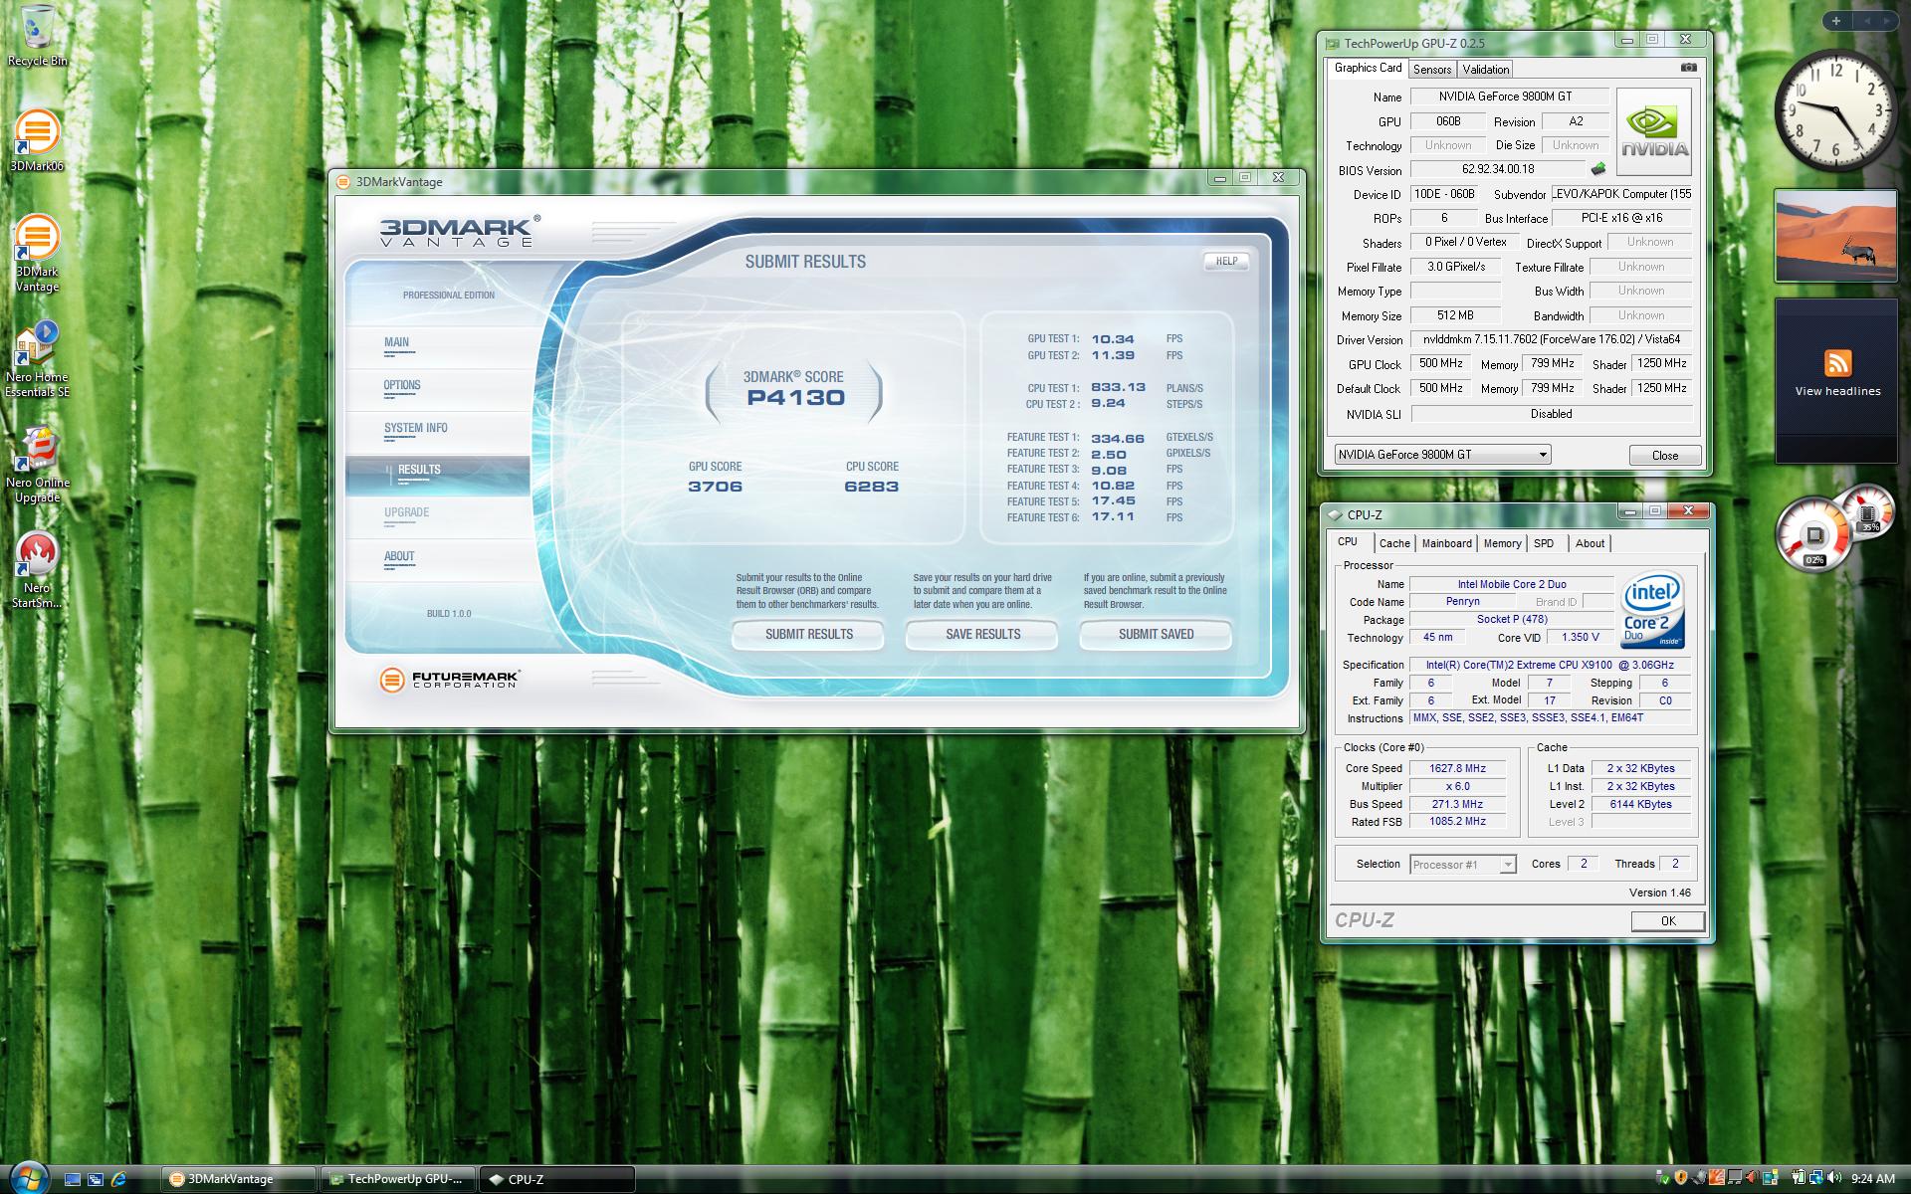Click the GPU-Z BIOS Version 62.92.34.00.18 field
This screenshot has width=1911, height=1194.
coord(1498,170)
